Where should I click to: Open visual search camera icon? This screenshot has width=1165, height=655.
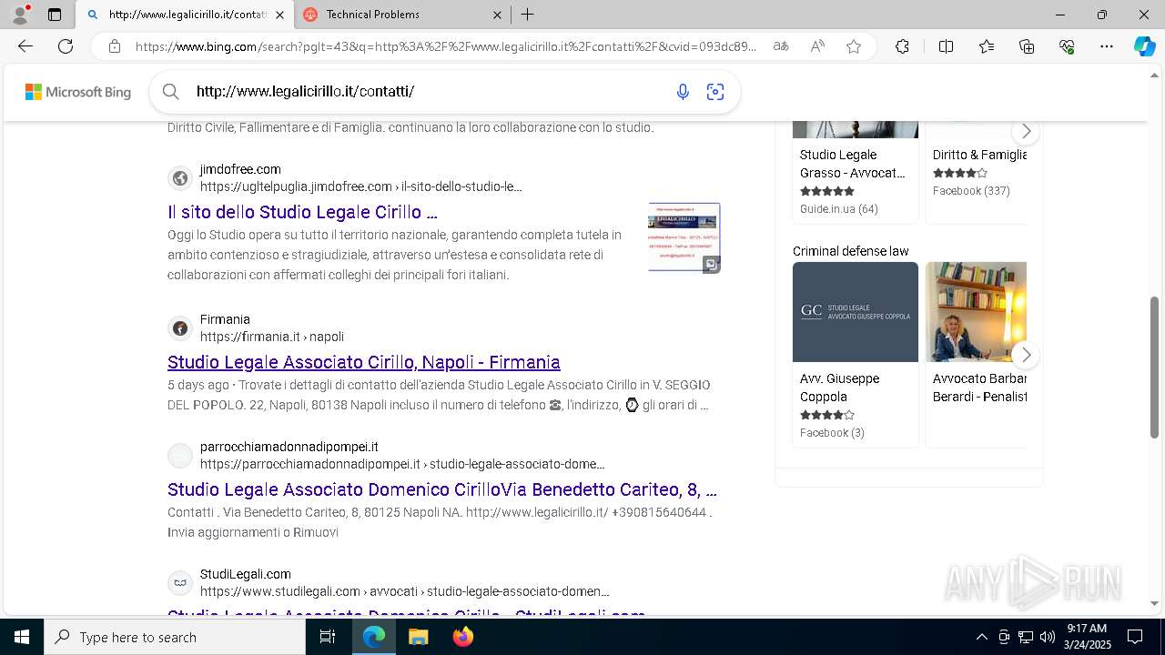pos(715,91)
